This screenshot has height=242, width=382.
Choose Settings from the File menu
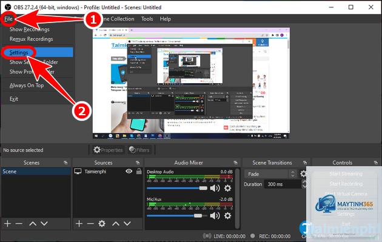click(x=38, y=52)
